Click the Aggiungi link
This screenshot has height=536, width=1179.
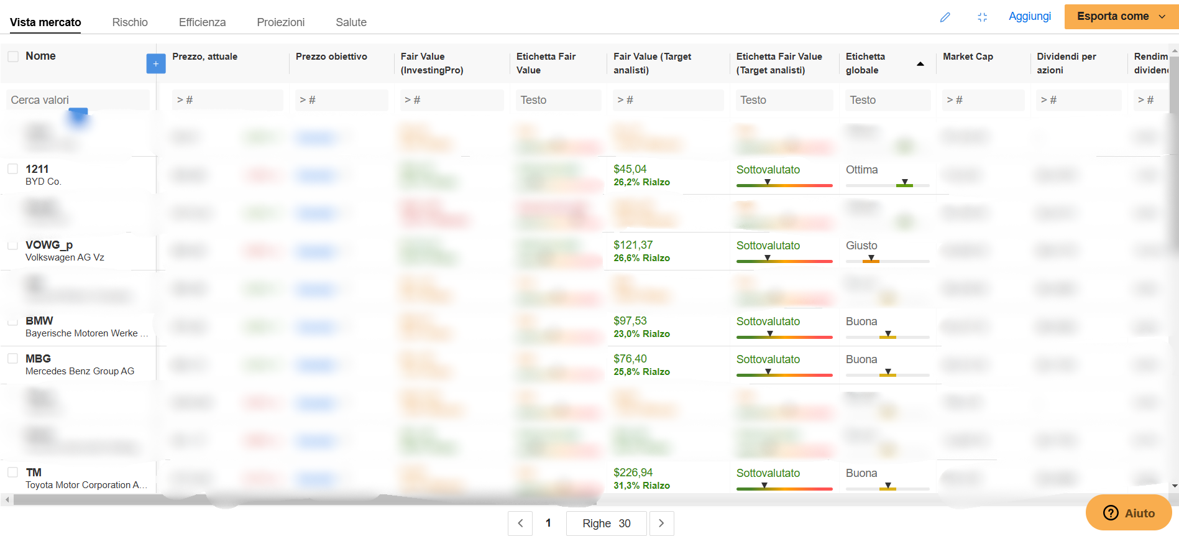[1030, 16]
